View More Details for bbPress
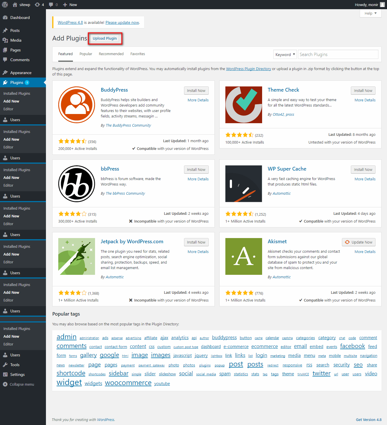 click(198, 179)
